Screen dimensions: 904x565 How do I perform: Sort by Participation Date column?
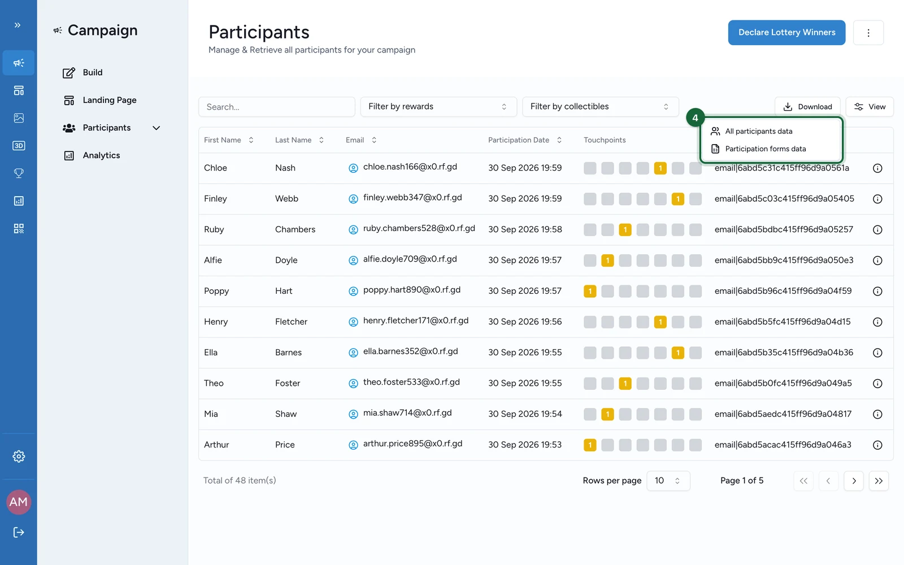pos(525,140)
